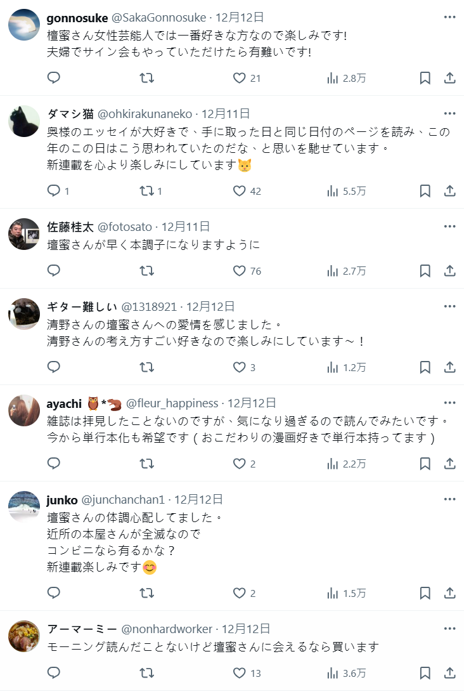The image size is (464, 694).
Task: Click ダマシ猫's black cat avatar
Action: 24,121
